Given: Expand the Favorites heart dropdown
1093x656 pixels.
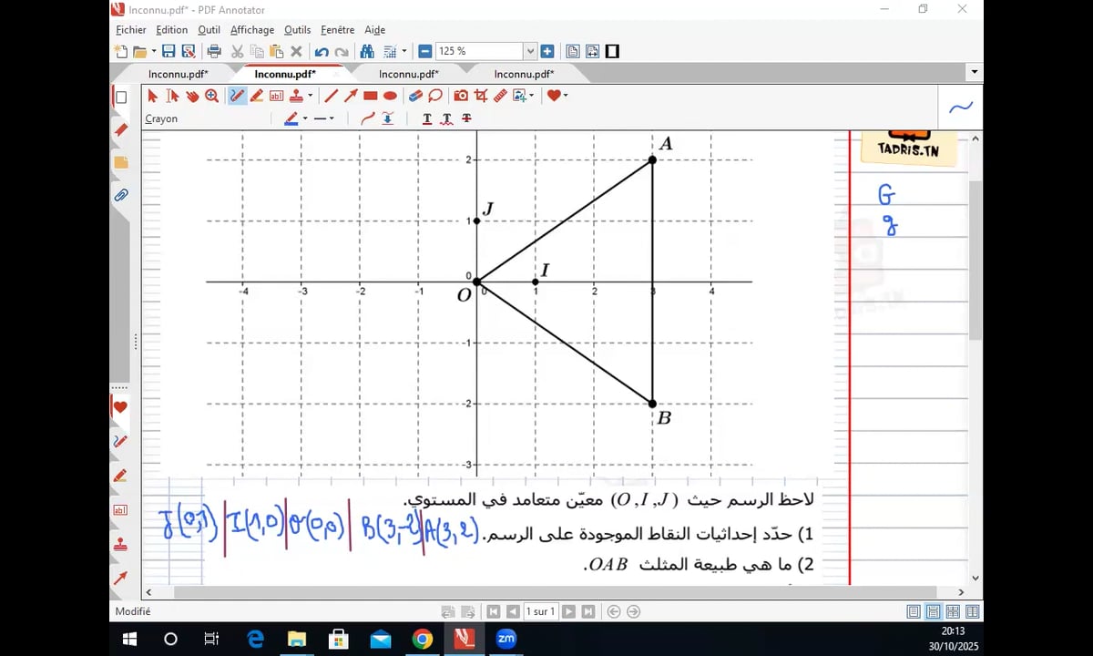Looking at the screenshot, I should (x=566, y=96).
